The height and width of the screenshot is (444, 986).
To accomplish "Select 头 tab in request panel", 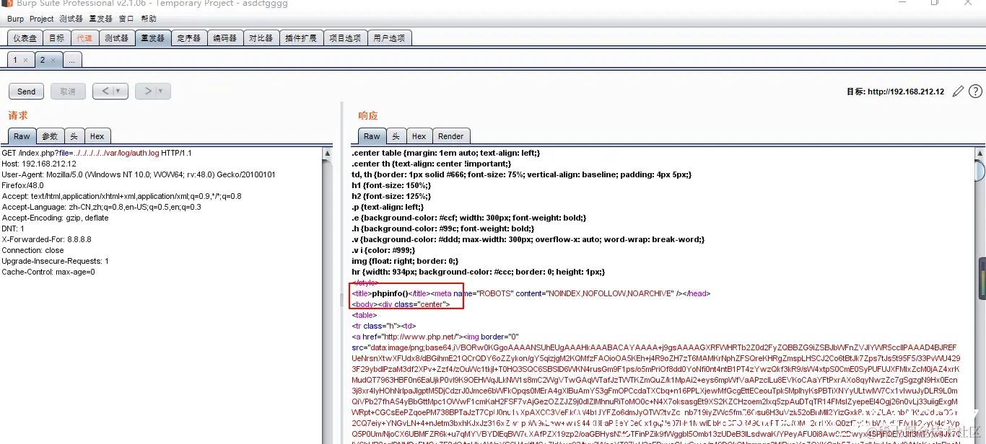I will click(74, 136).
